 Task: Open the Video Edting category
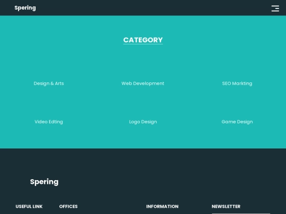[x=49, y=122]
